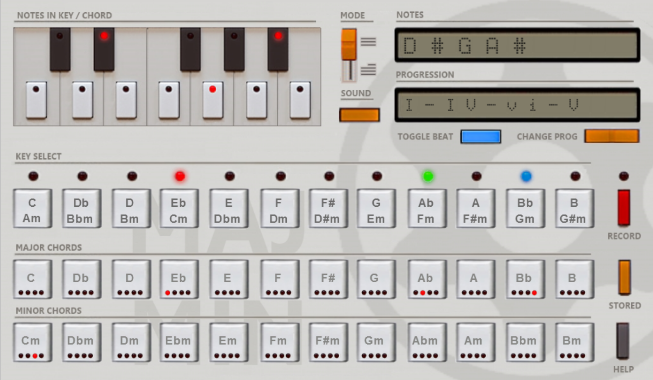Play the Bm minor chord pad

click(575, 342)
